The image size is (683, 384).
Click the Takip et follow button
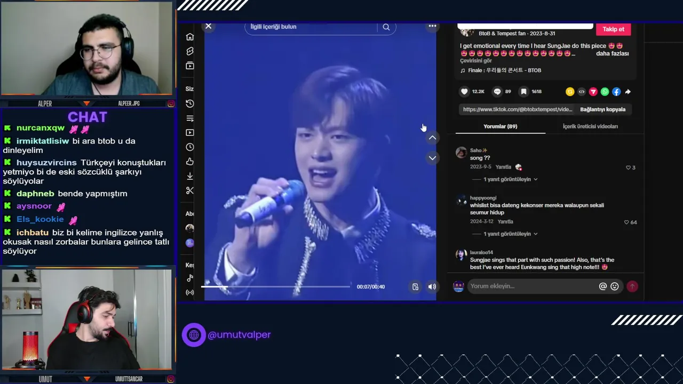pyautogui.click(x=613, y=29)
